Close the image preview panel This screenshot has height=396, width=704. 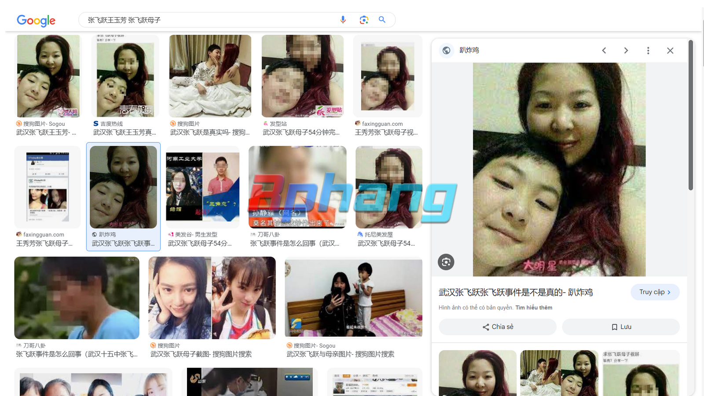click(670, 51)
